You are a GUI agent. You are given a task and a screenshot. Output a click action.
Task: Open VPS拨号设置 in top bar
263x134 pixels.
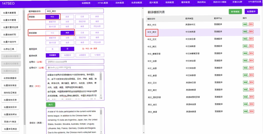click(x=254, y=2)
